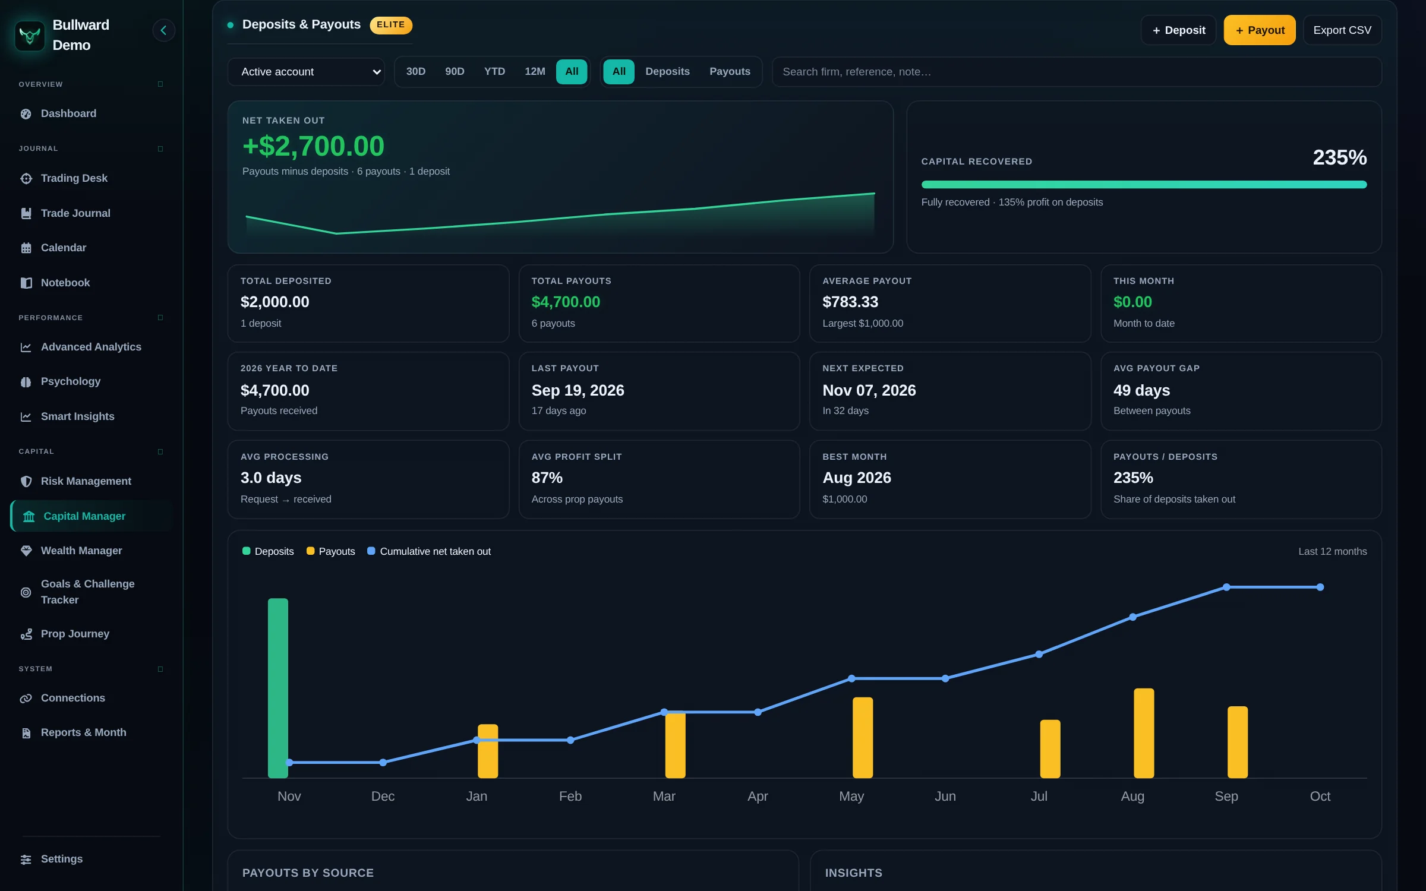Select the 90D time range

pos(455,71)
